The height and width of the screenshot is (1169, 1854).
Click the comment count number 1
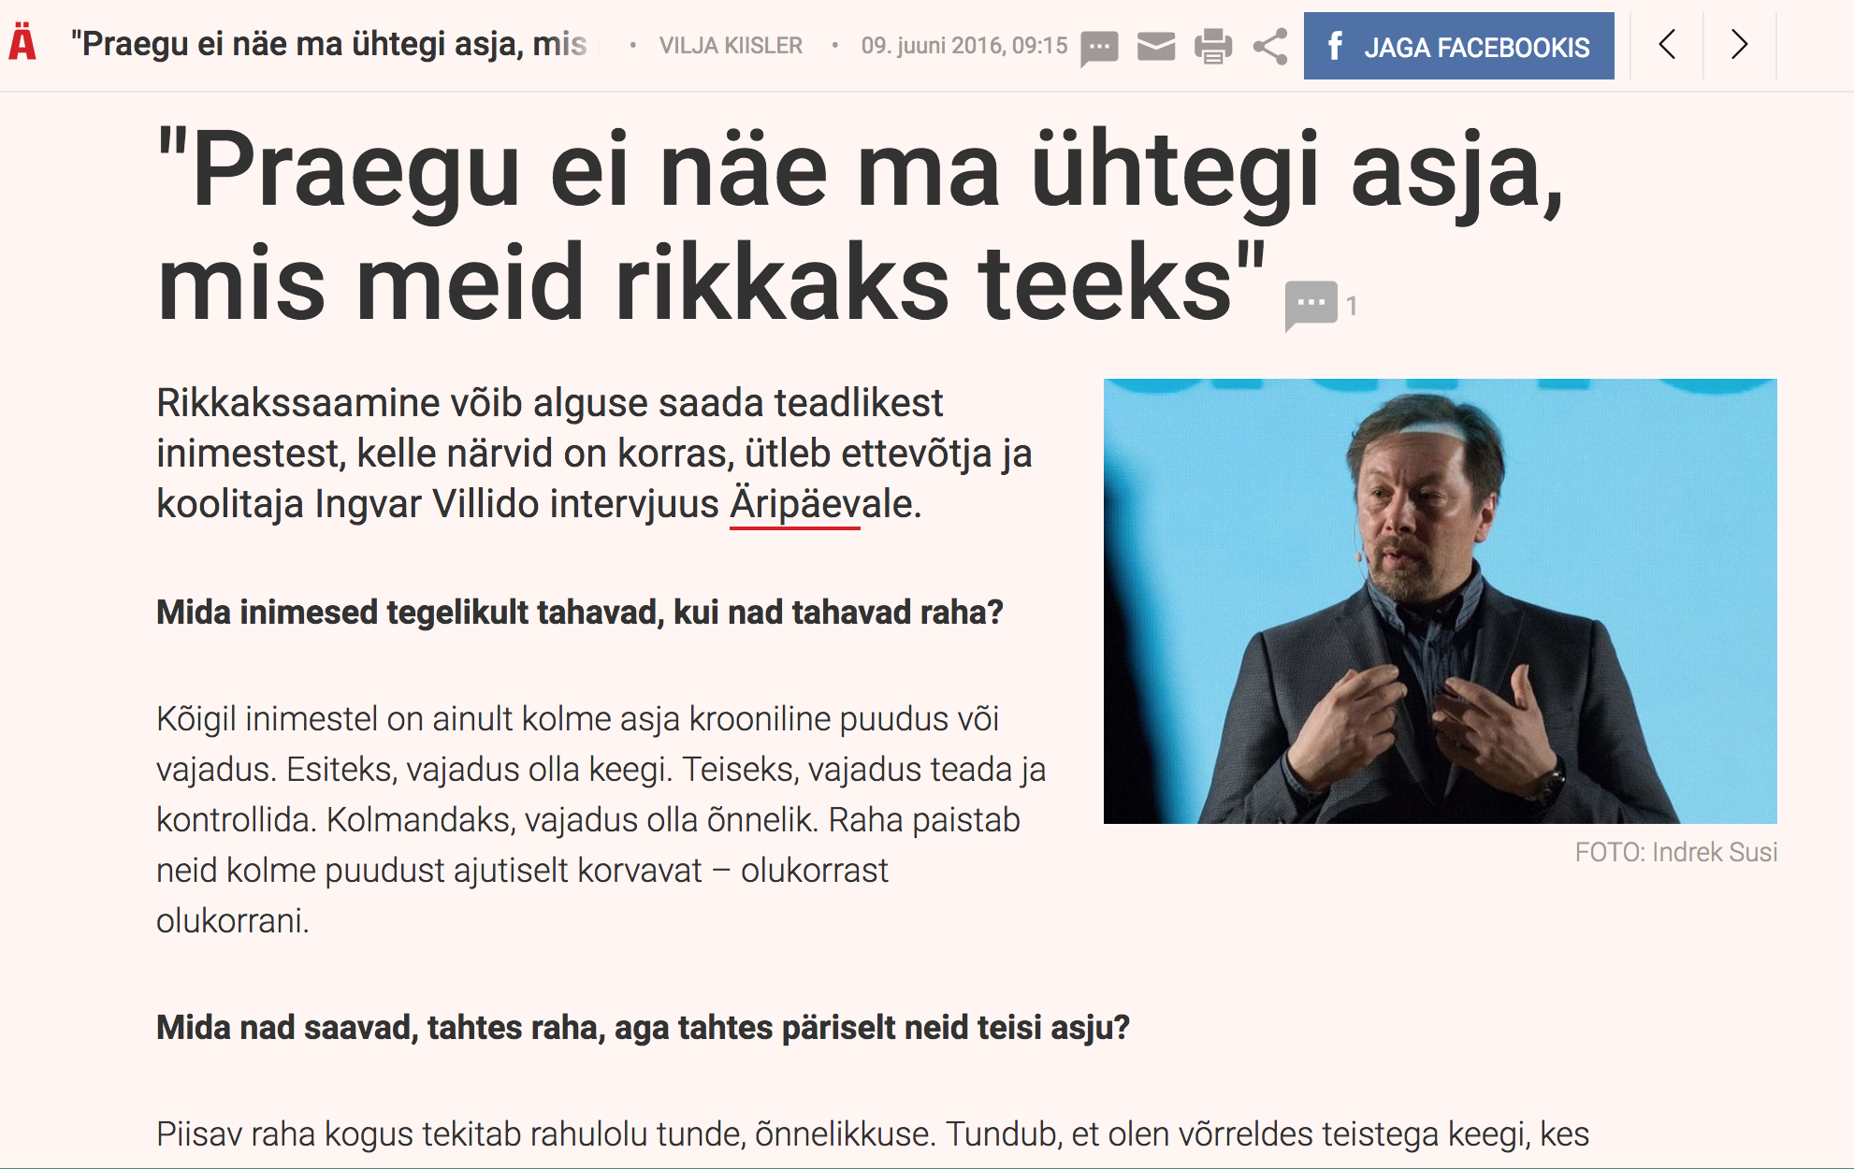(x=1352, y=306)
